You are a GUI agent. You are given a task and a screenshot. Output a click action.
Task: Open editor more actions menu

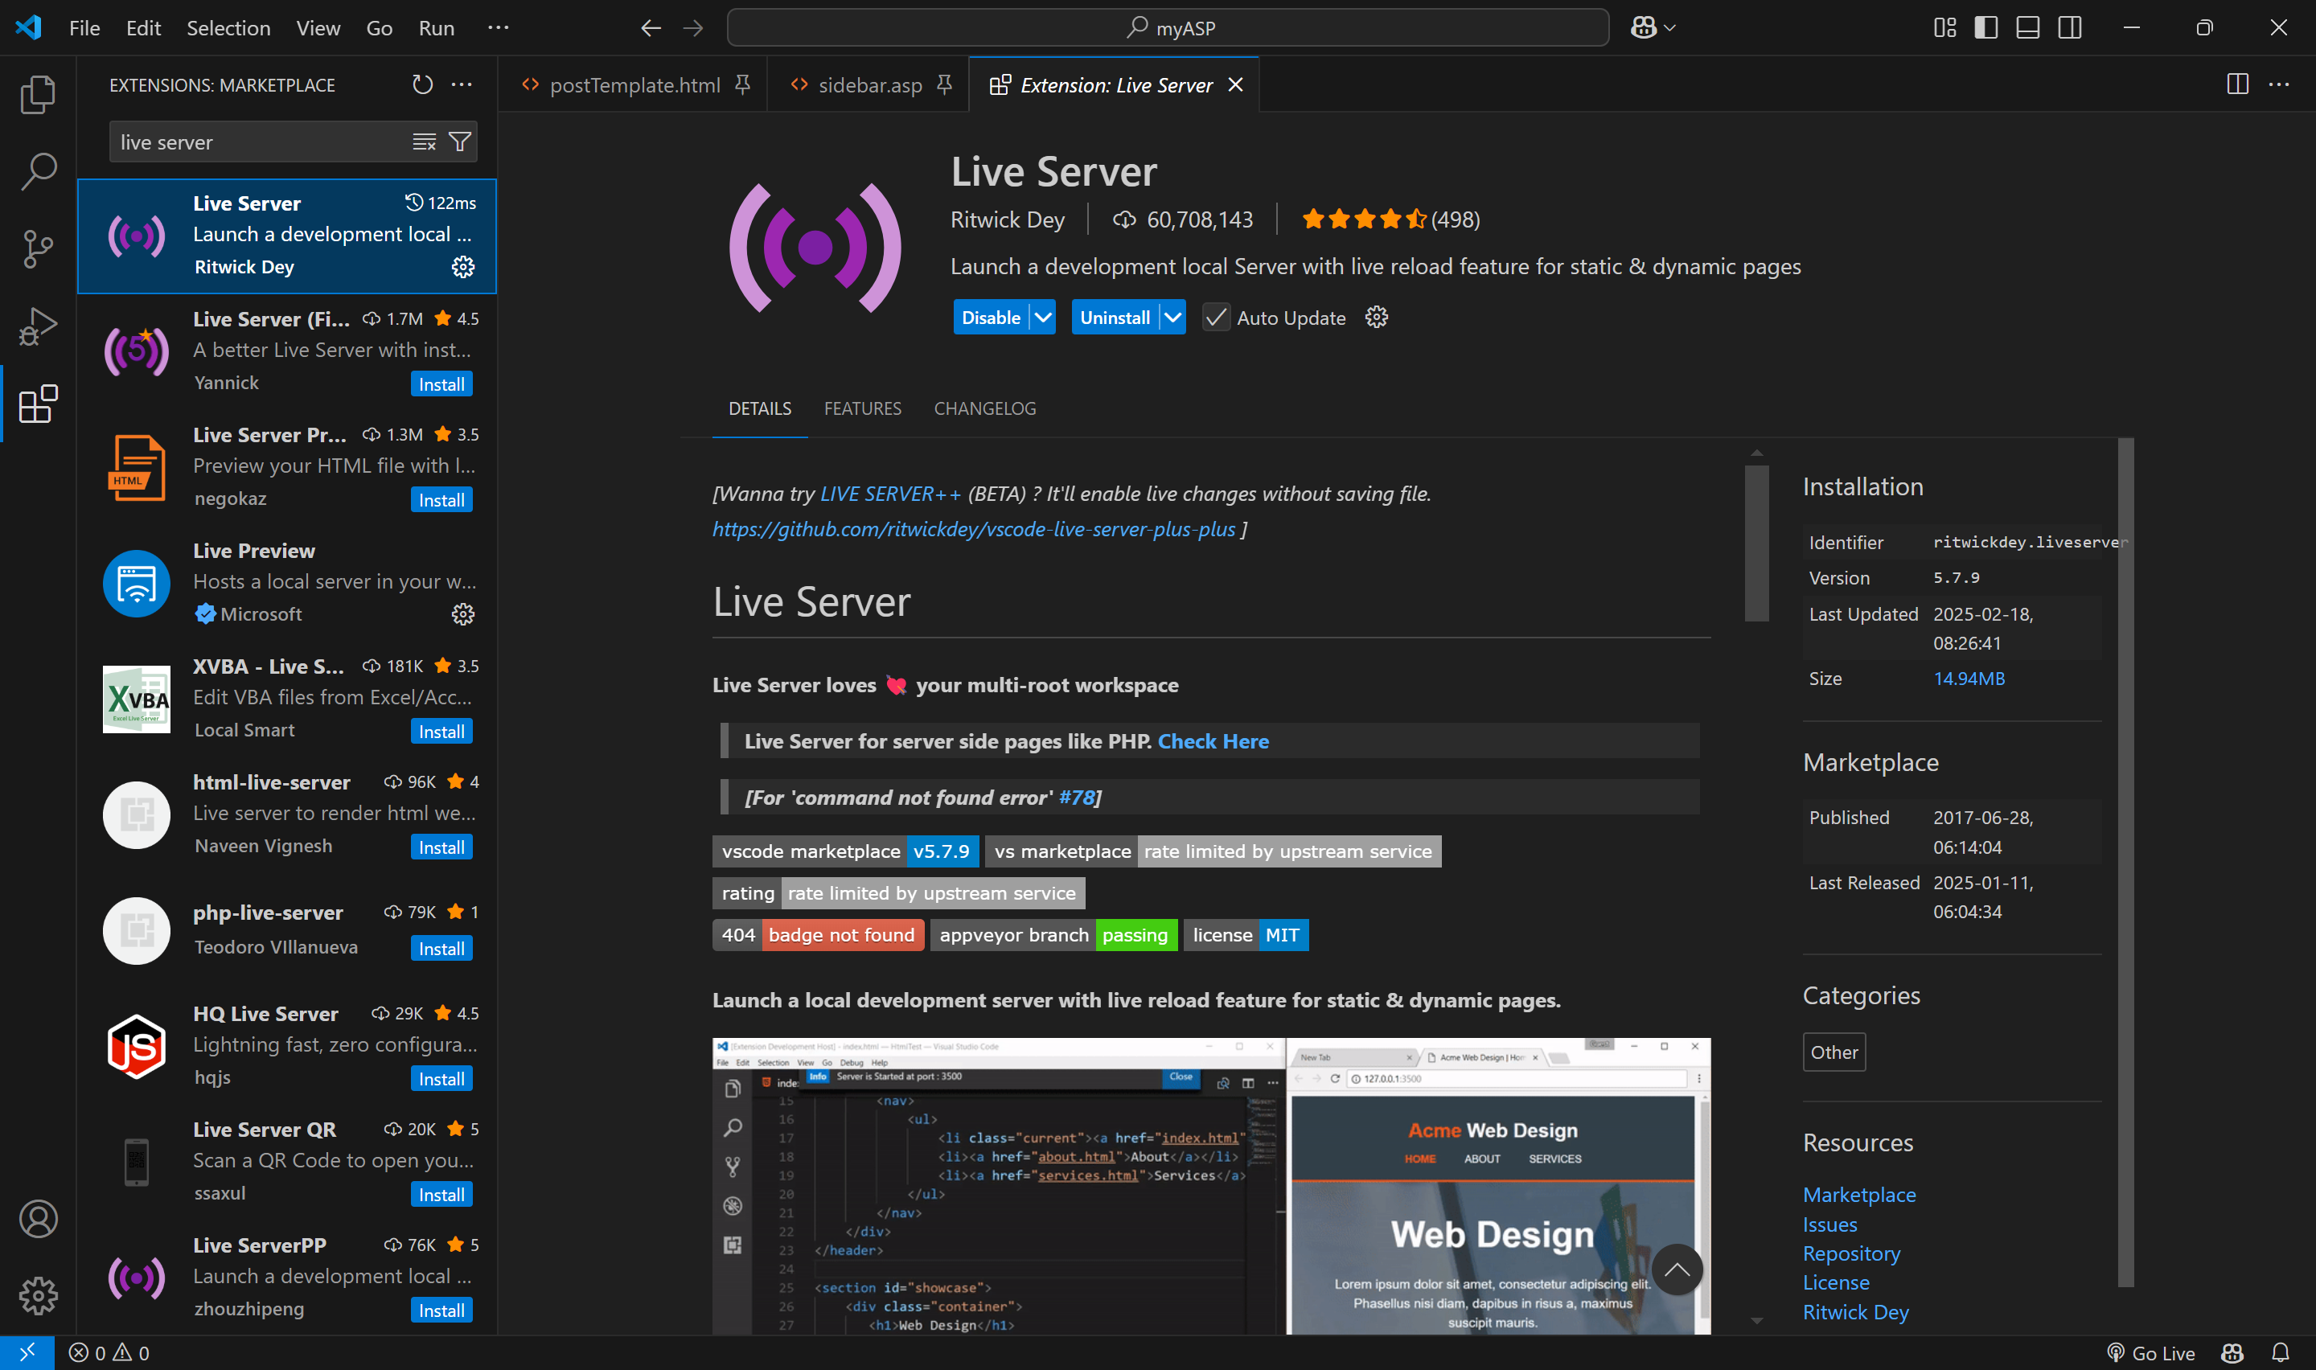coord(2279,84)
